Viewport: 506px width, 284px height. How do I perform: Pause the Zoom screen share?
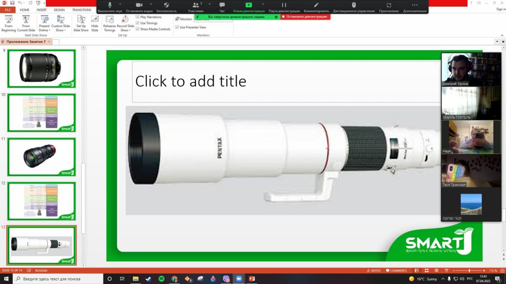(x=284, y=6)
